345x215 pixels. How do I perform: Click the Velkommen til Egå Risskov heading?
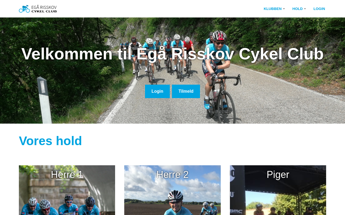(172, 54)
